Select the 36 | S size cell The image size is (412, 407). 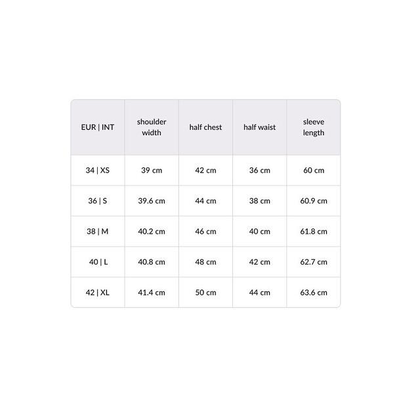98,201
